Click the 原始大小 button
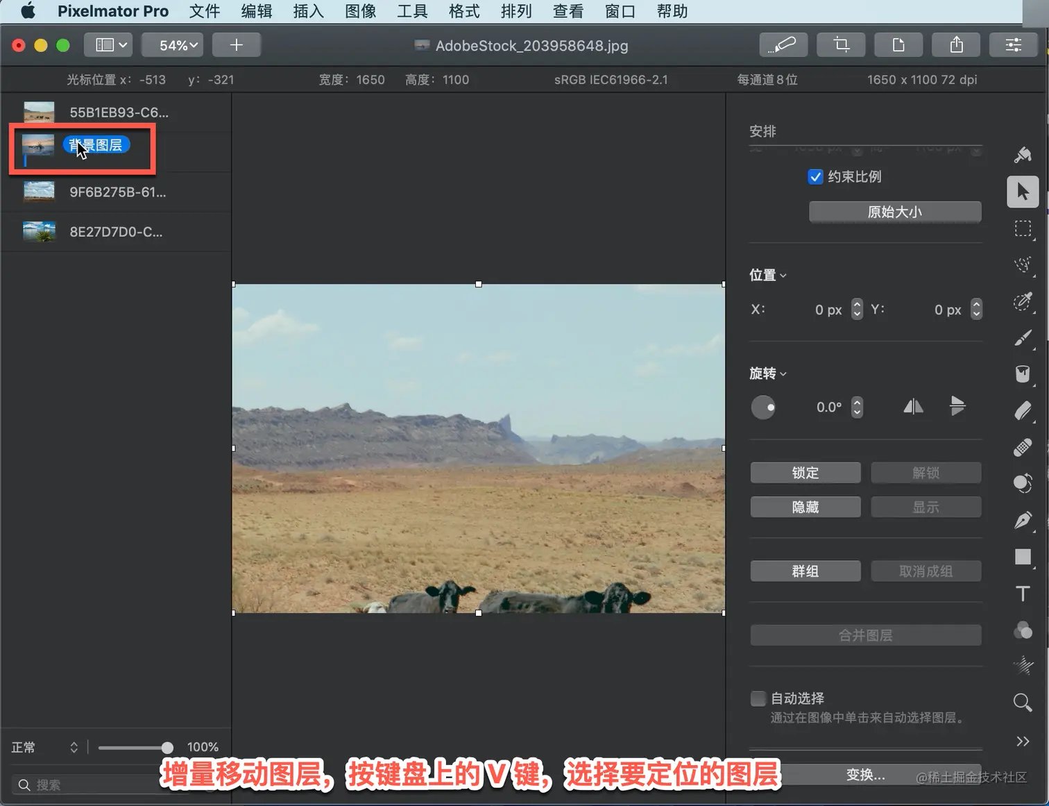 tap(895, 212)
